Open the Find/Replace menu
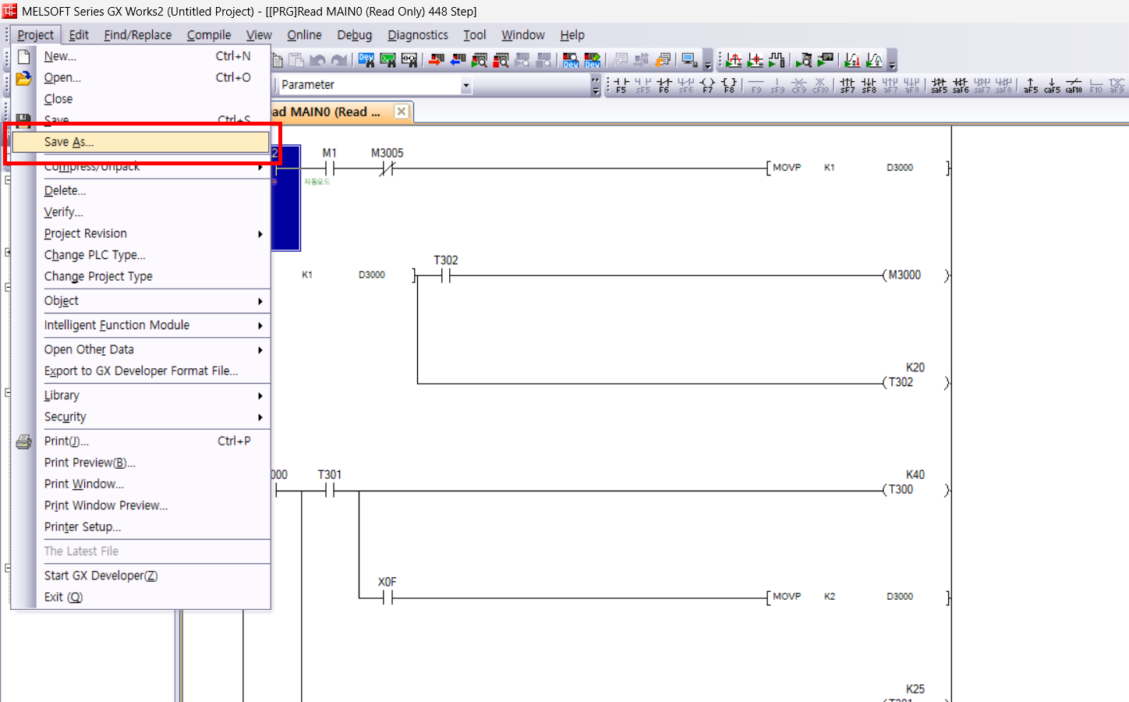Image resolution: width=1129 pixels, height=702 pixels. tap(138, 35)
